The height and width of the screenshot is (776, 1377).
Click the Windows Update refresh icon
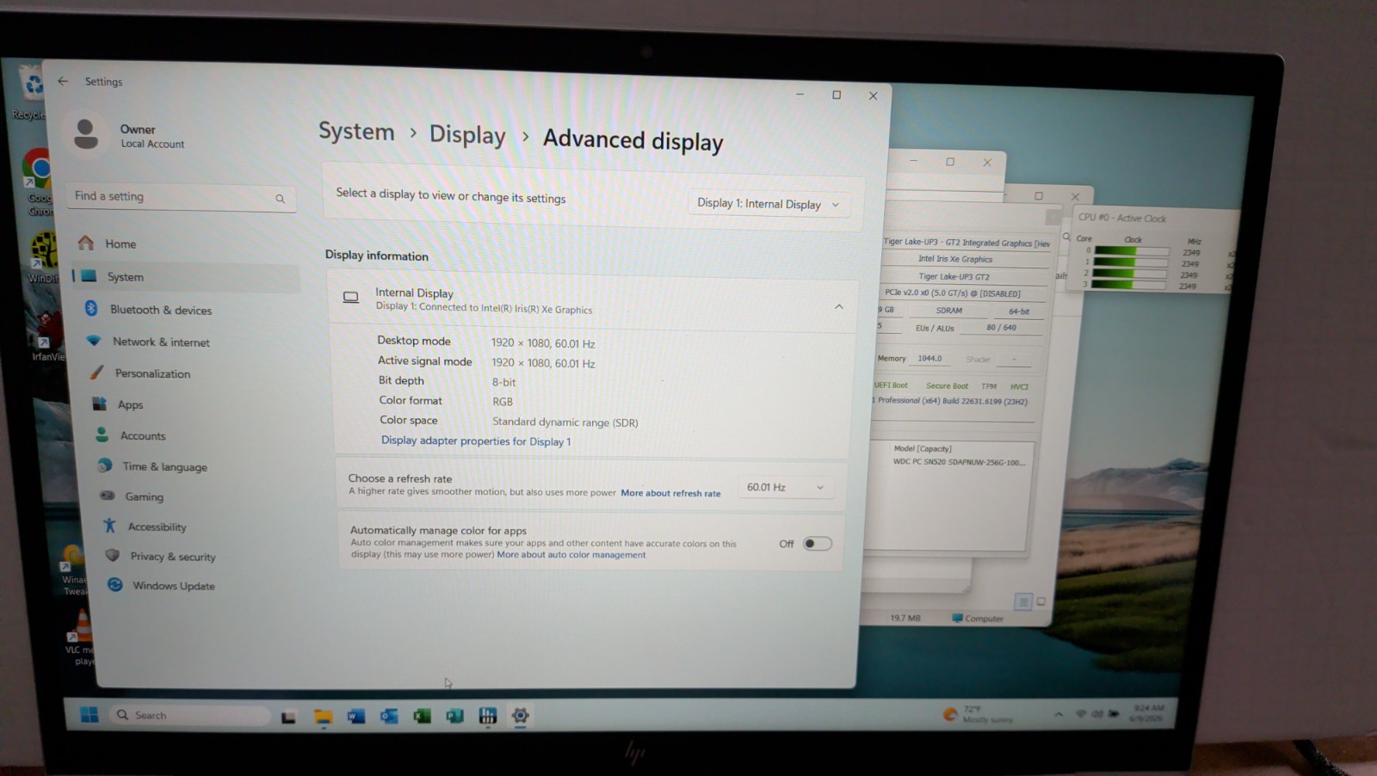point(114,585)
